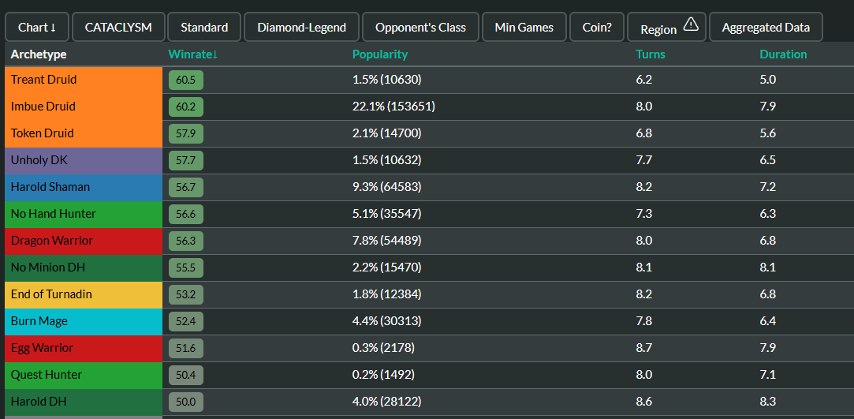Click the 60.2 winrate badge
This screenshot has height=419, width=854.
click(x=186, y=107)
